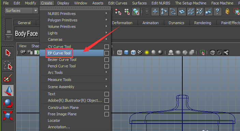Open the Display menu
The image size is (240, 131).
tap(63, 3)
